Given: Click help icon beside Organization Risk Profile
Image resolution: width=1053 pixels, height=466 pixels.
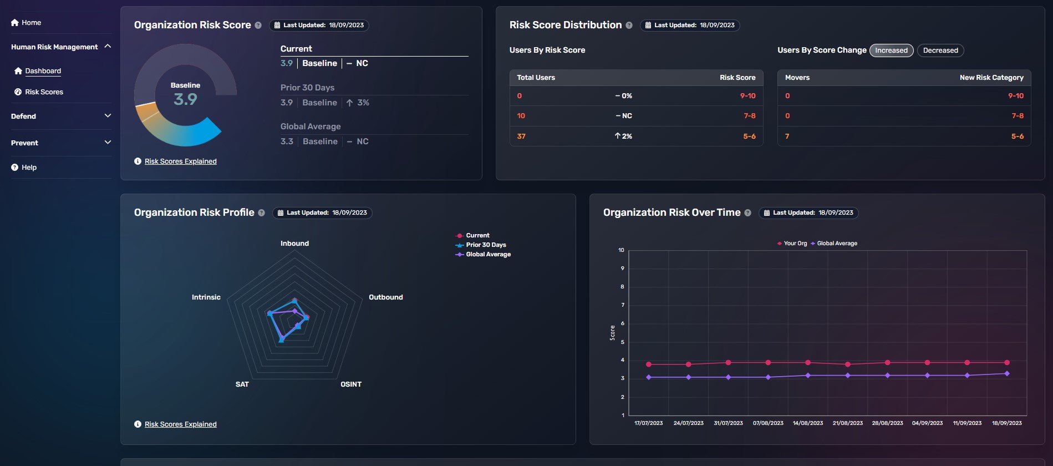Looking at the screenshot, I should (x=261, y=213).
